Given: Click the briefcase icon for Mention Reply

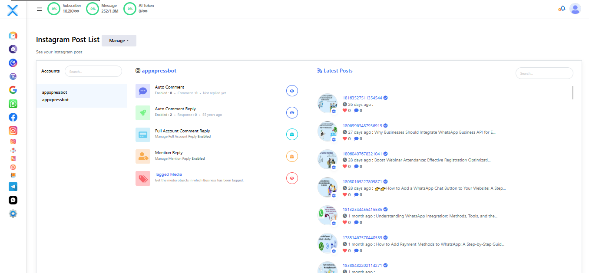Looking at the screenshot, I should click(292, 156).
